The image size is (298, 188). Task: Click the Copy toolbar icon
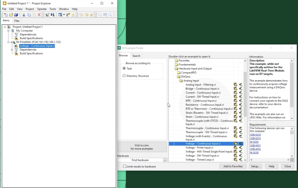pos(29,15)
